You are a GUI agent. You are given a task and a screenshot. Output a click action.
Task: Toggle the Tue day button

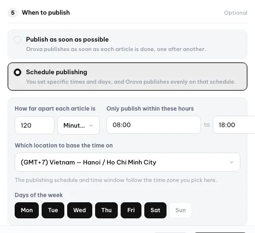53,210
